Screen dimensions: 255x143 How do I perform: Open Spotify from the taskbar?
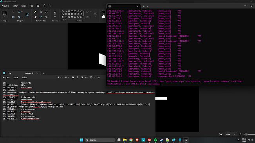(x=156, y=140)
